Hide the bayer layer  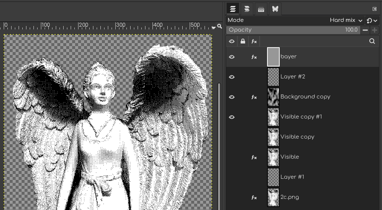point(232,57)
